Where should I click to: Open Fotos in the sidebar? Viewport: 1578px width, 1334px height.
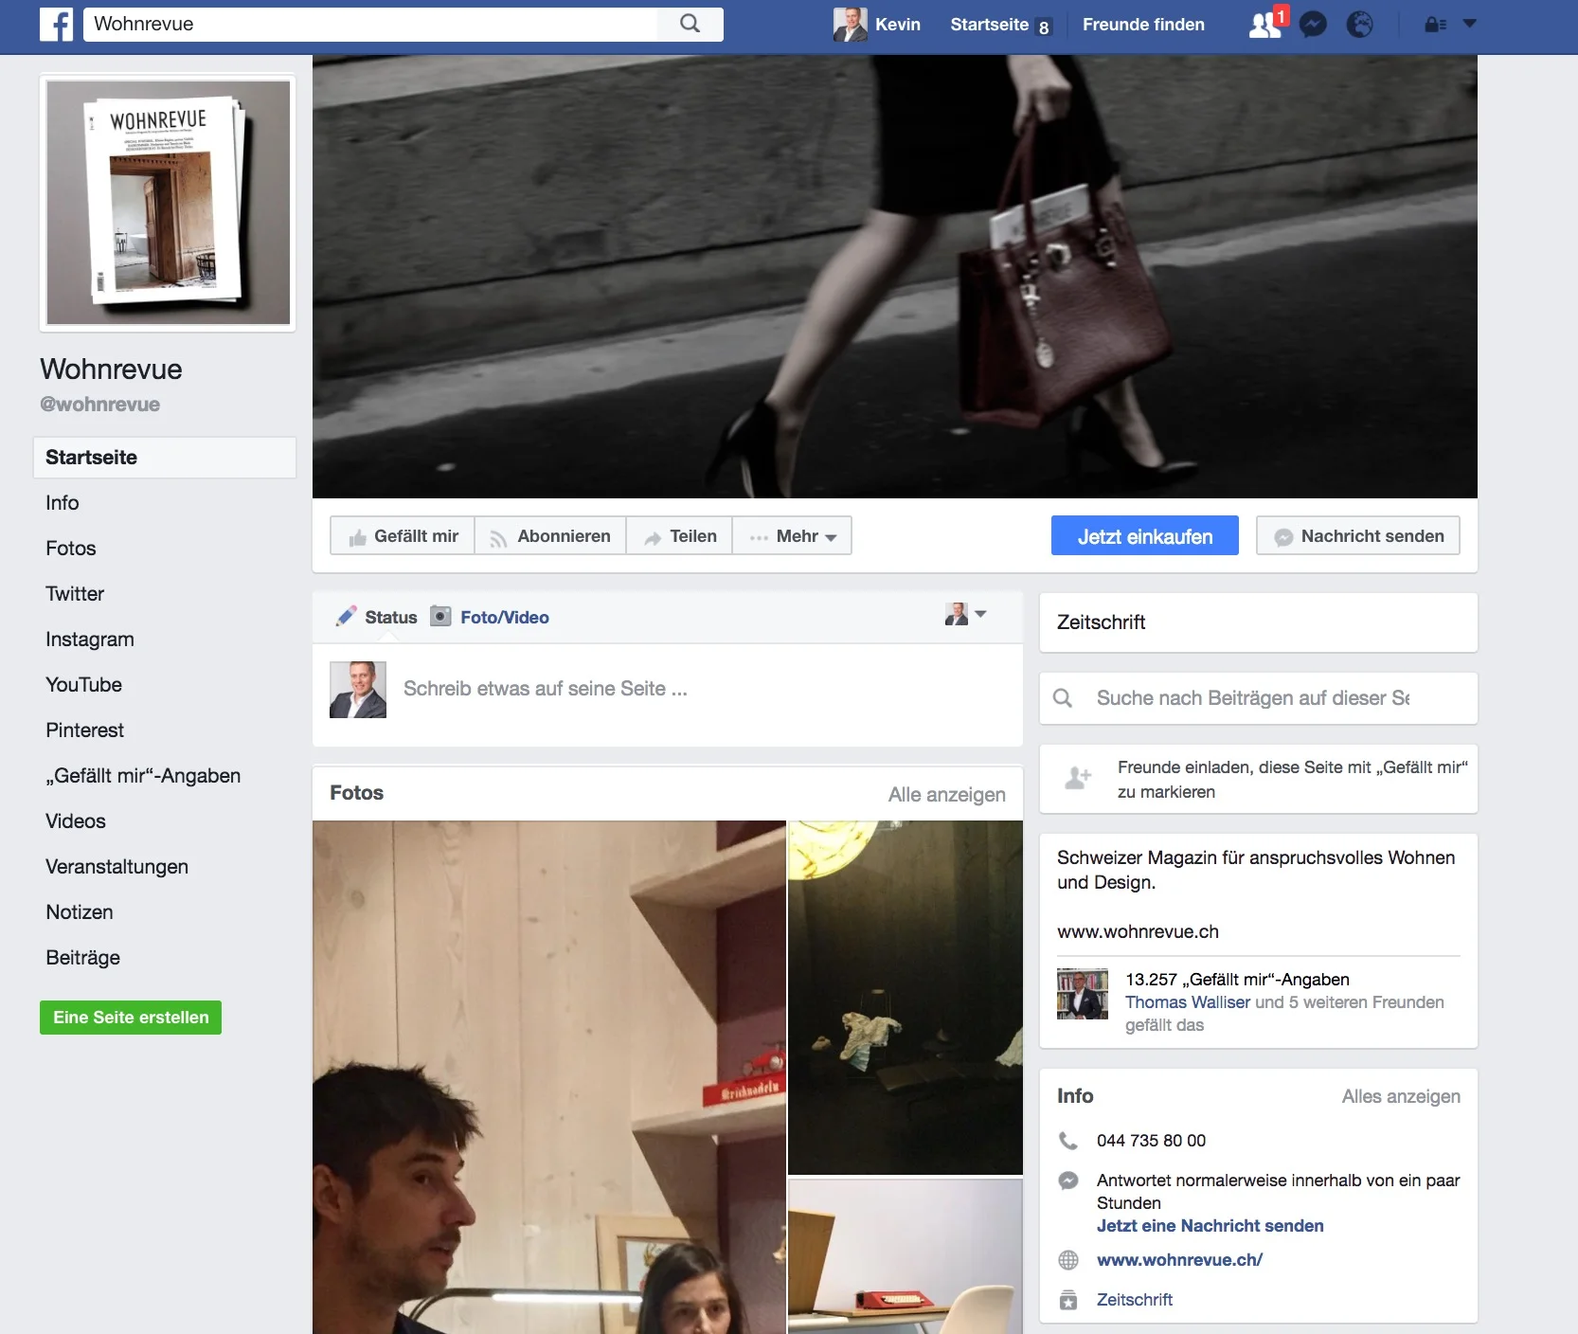71,549
